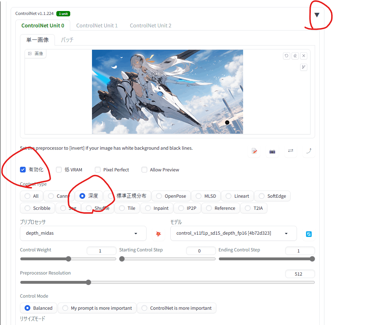
Task: Click the brush pen icon on canvas
Action: (304, 67)
